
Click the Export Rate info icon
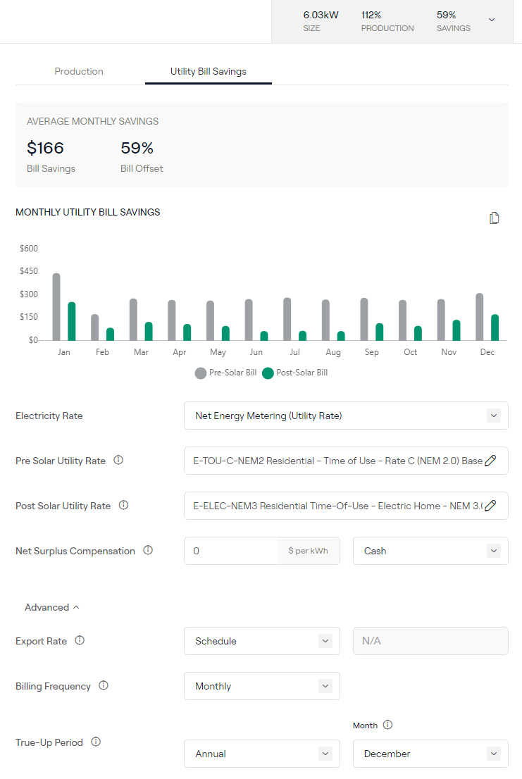tap(80, 641)
